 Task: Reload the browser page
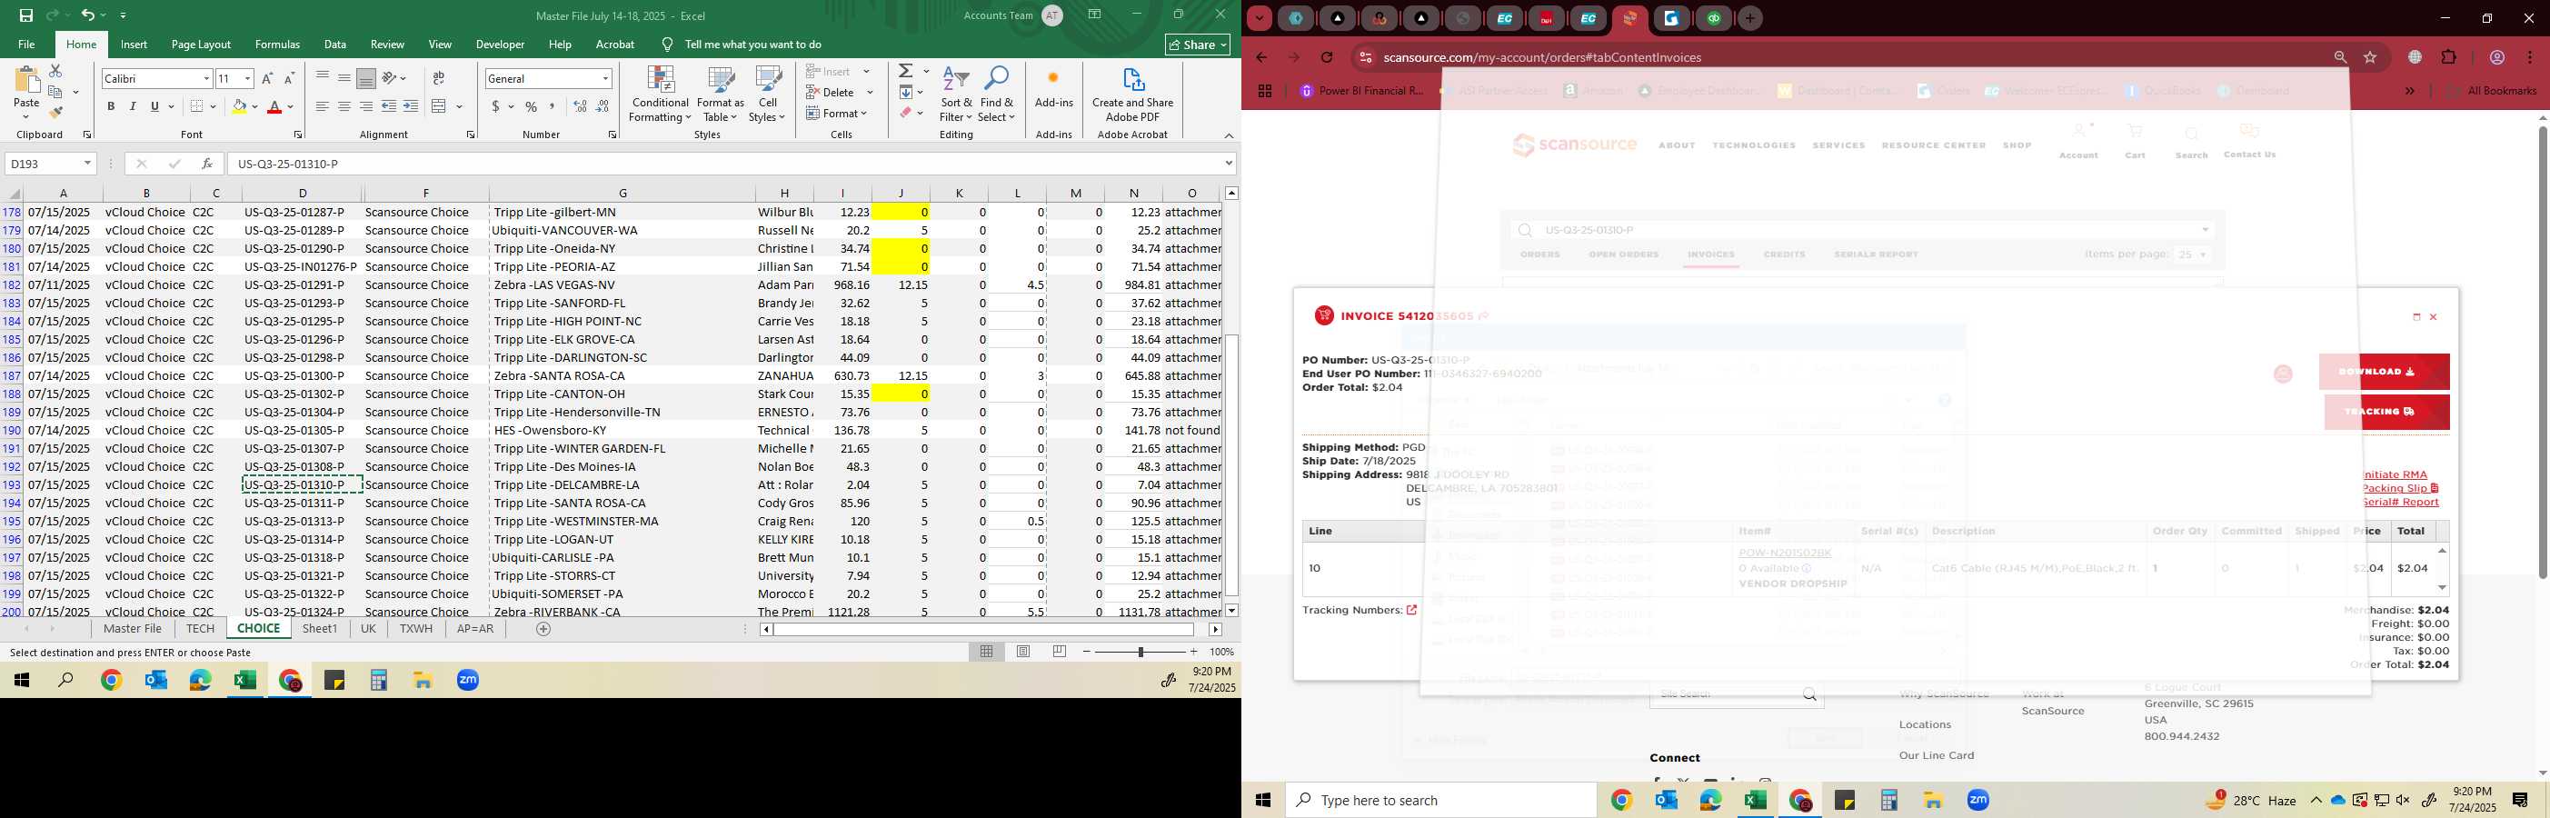click(1328, 57)
